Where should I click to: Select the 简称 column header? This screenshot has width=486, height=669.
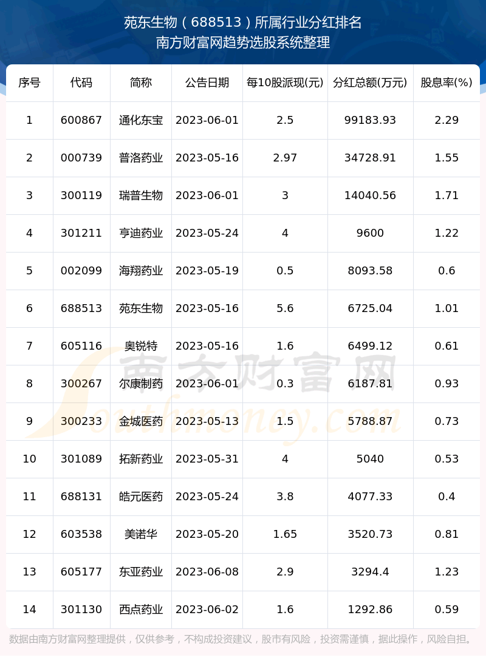click(x=141, y=83)
